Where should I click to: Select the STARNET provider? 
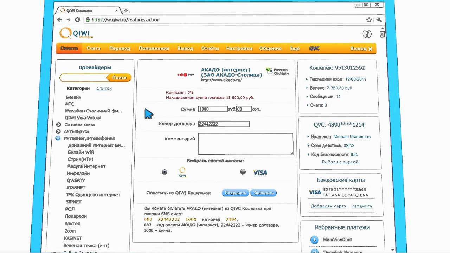[76, 188]
